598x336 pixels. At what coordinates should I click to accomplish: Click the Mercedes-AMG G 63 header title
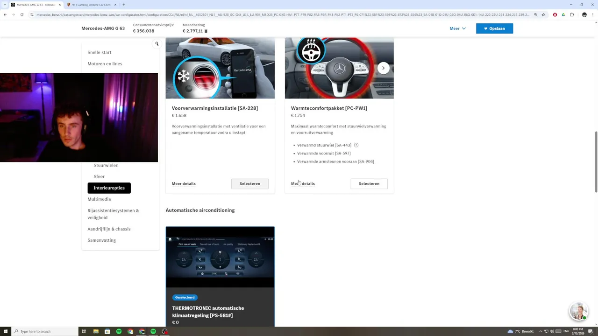click(x=103, y=28)
